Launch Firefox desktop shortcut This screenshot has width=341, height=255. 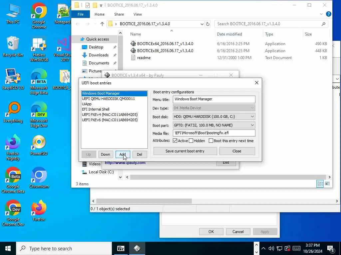pos(39,211)
